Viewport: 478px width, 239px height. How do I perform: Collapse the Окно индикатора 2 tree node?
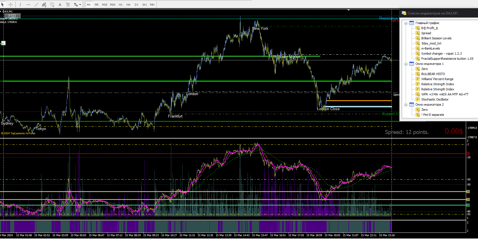(406, 105)
